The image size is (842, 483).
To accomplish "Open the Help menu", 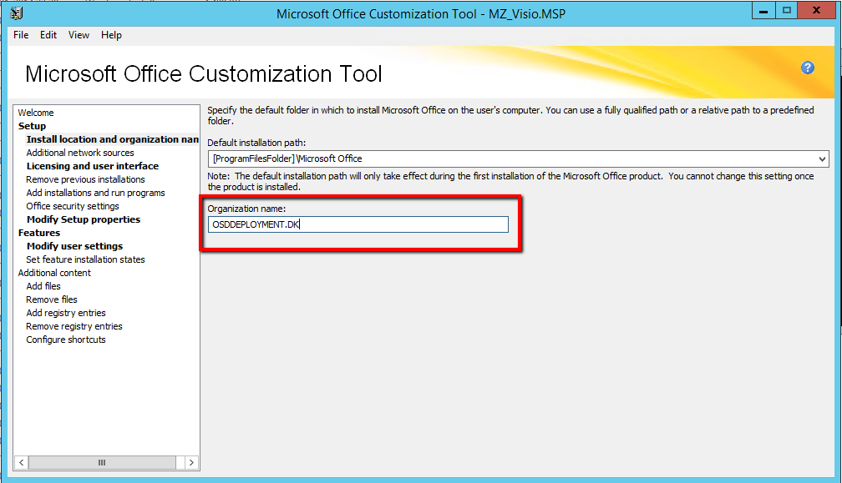I will (111, 35).
